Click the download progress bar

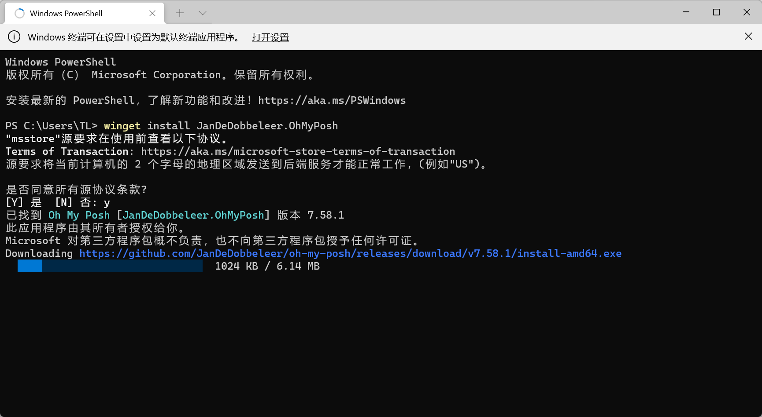tap(109, 266)
